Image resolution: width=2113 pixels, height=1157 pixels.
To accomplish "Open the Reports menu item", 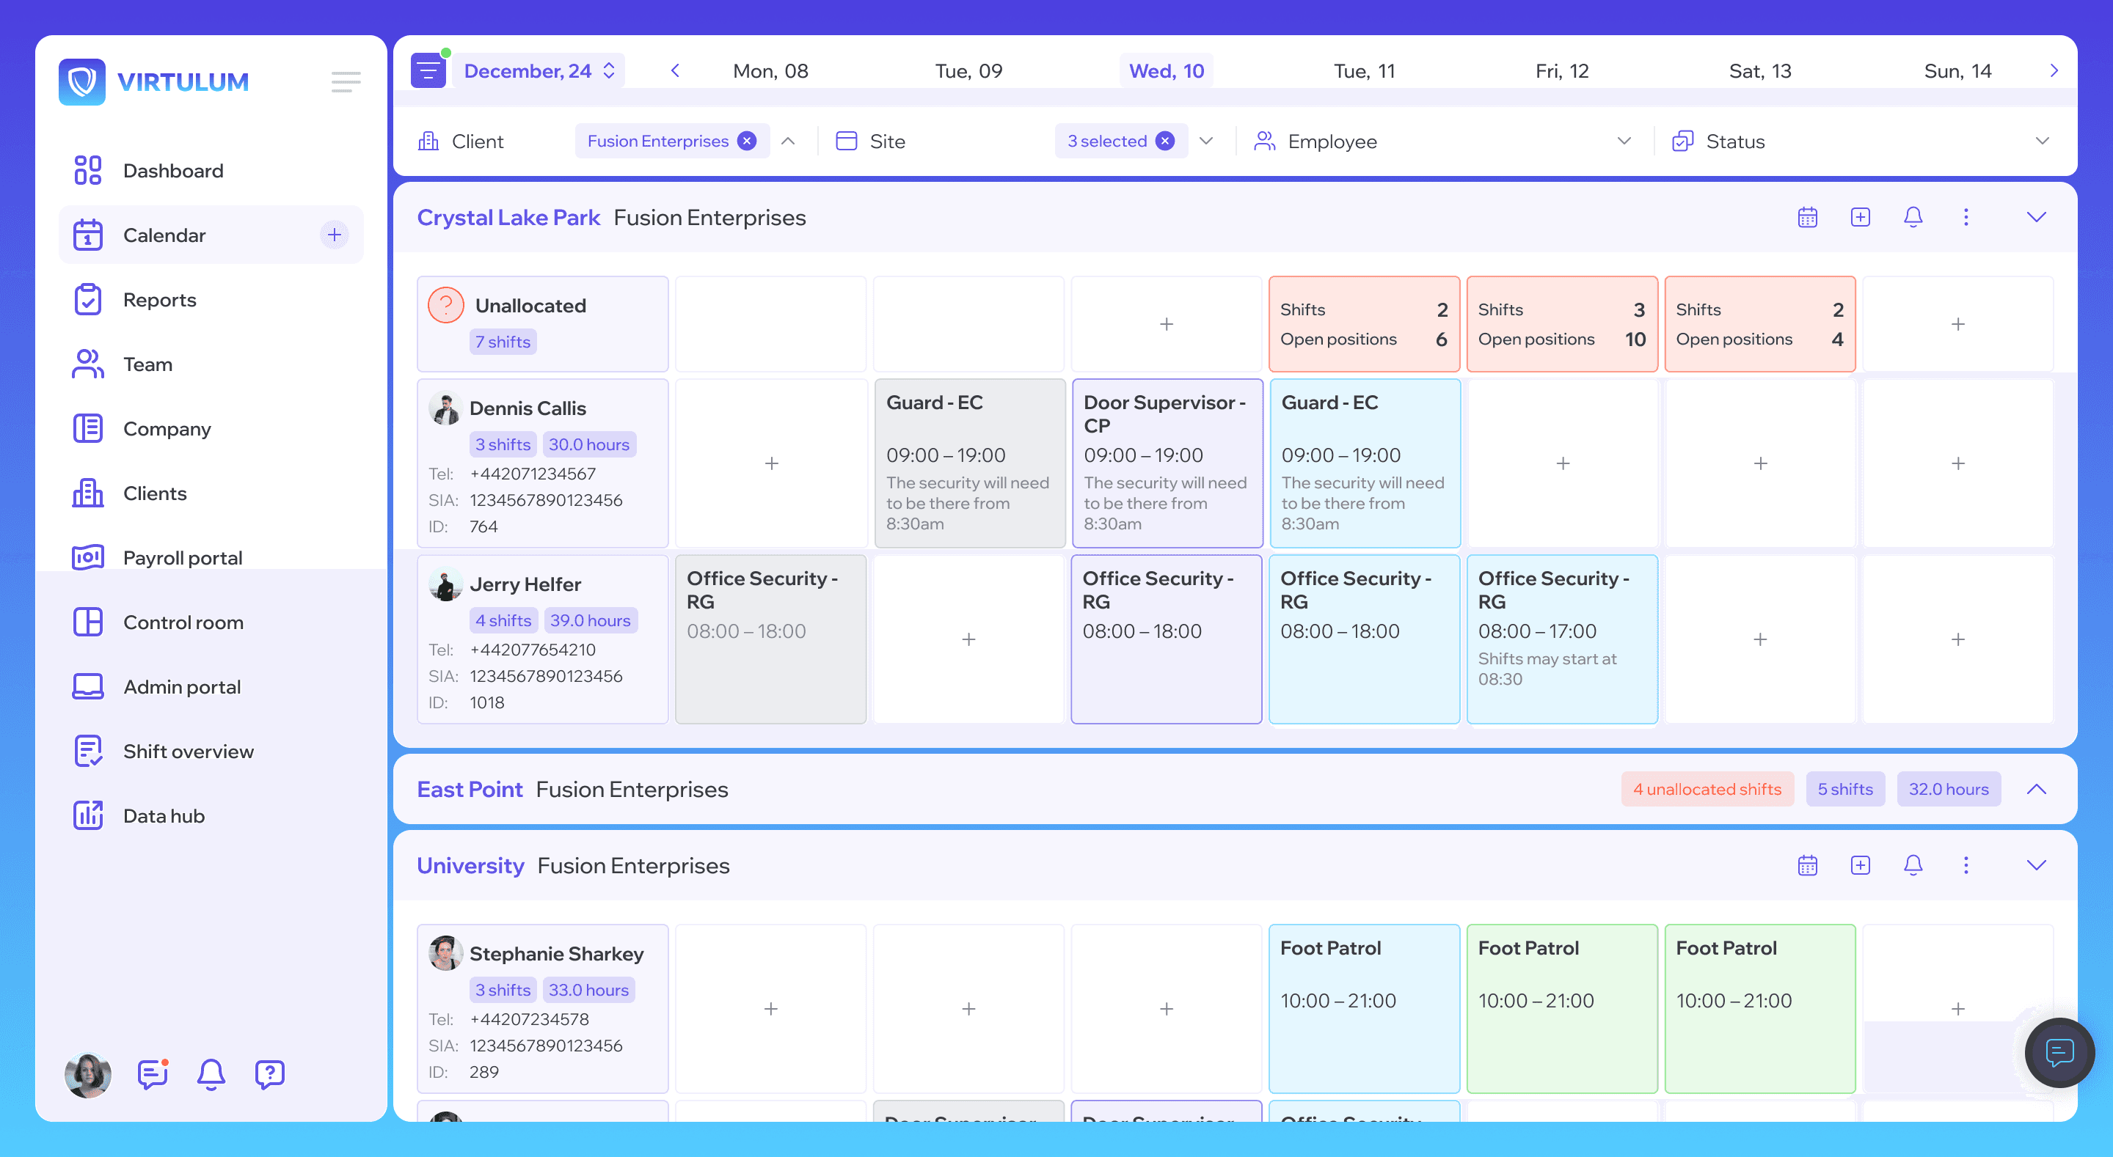I will (x=160, y=300).
